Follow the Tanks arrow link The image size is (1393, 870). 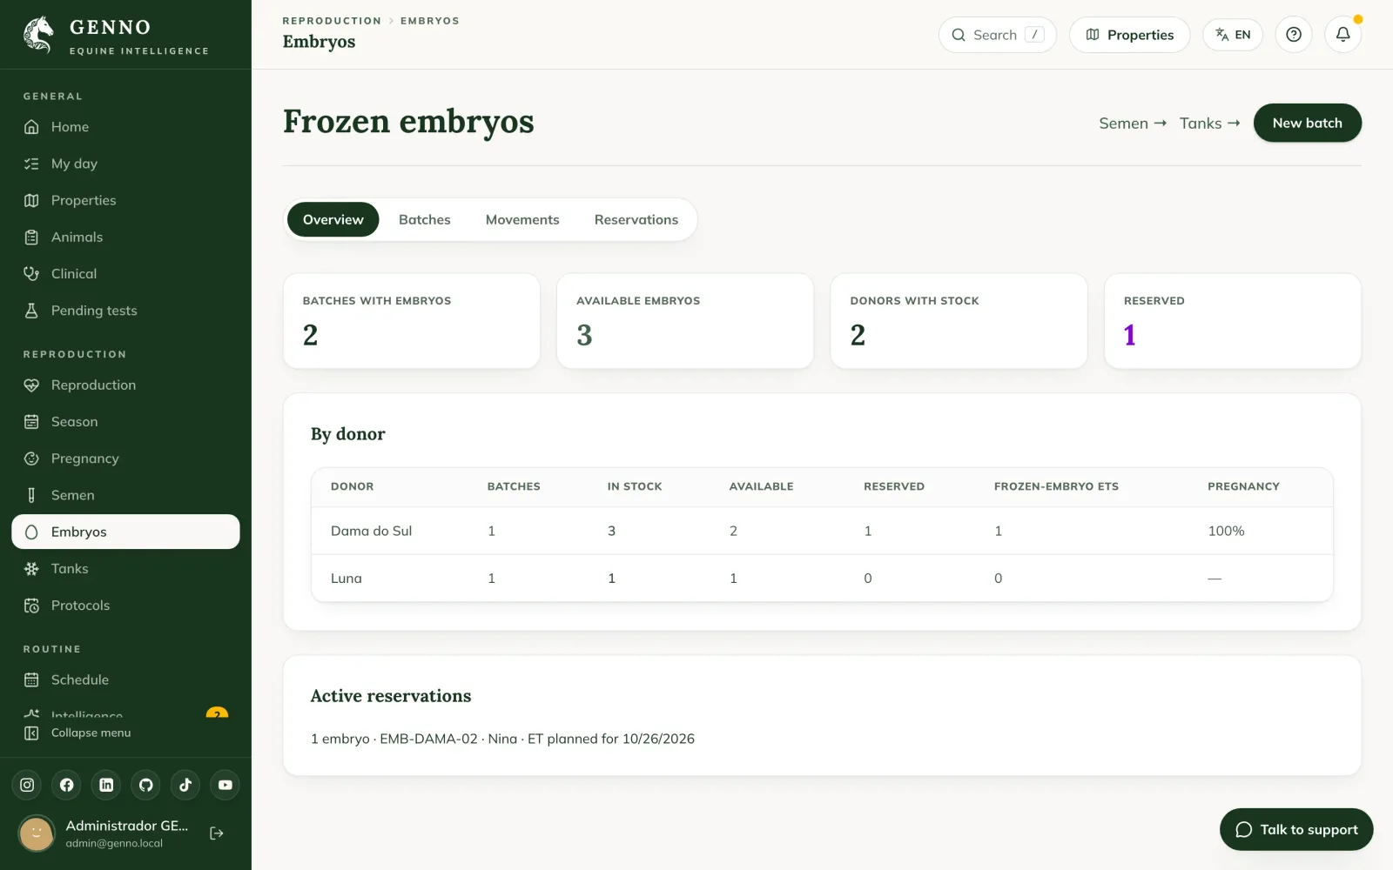[x=1210, y=124]
